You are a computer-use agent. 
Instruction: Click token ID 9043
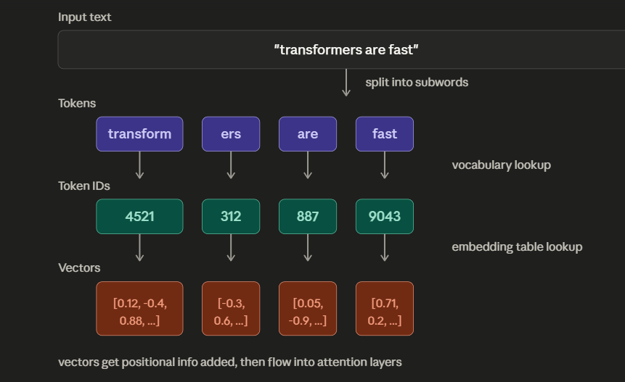[x=385, y=217]
